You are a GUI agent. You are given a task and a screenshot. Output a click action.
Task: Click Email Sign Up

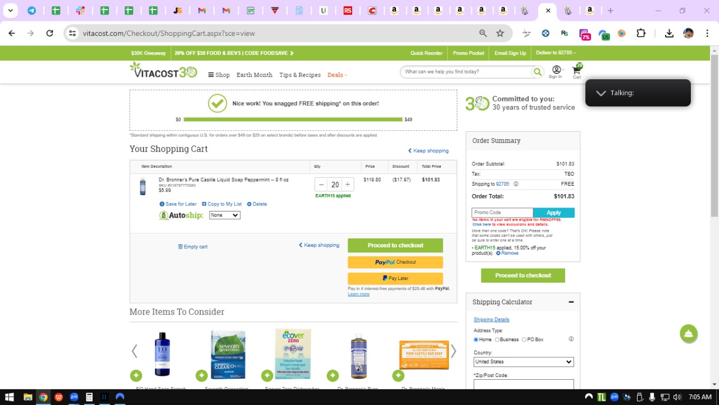coord(510,53)
